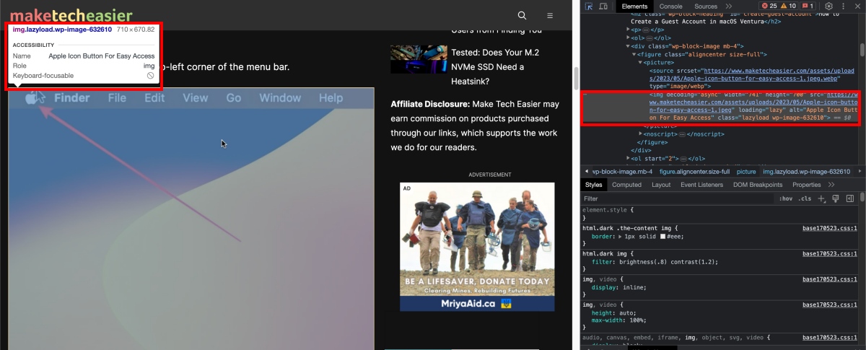Image resolution: width=866 pixels, height=350 pixels.
Task: Click the search magnifier icon on the website header
Action: point(522,15)
